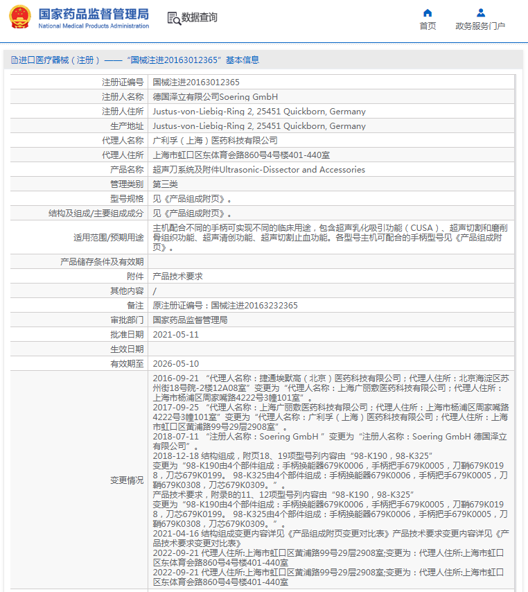Click the 政务服务门户 person icon

[480, 13]
